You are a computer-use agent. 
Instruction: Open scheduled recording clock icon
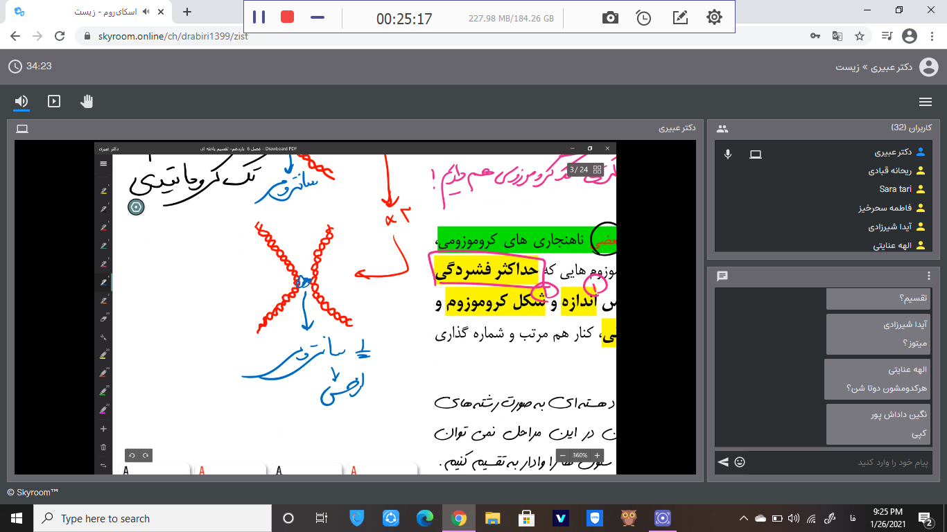click(644, 18)
